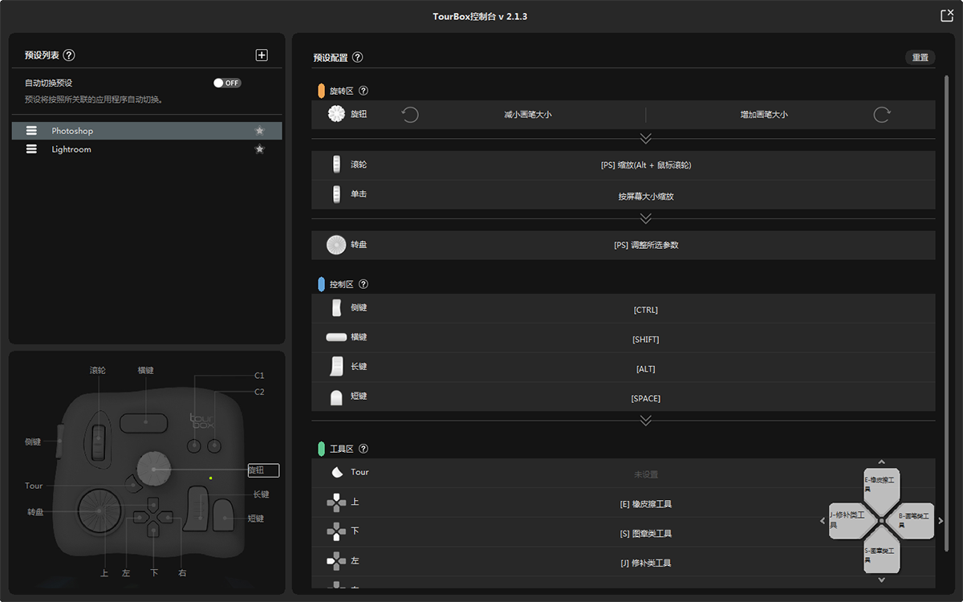Screen dimensions: 963x602
Task: Expand more options below the 单击 row
Action: pos(646,218)
